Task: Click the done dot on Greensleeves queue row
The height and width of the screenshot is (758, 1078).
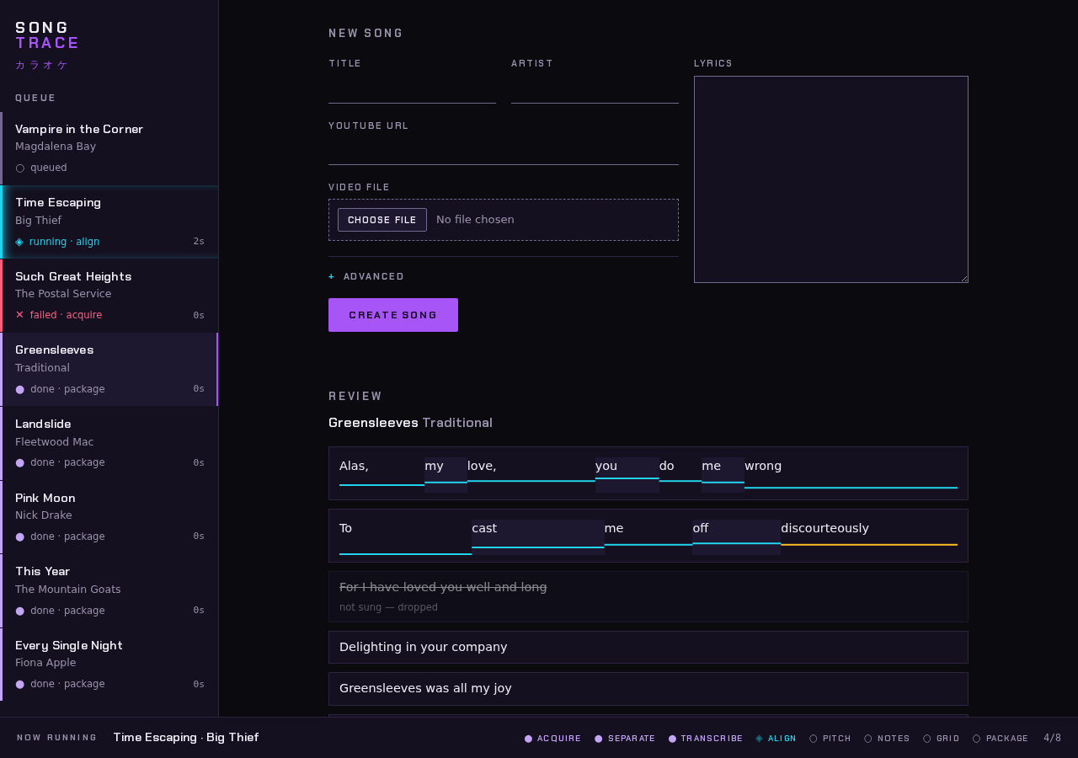Action: (x=20, y=389)
